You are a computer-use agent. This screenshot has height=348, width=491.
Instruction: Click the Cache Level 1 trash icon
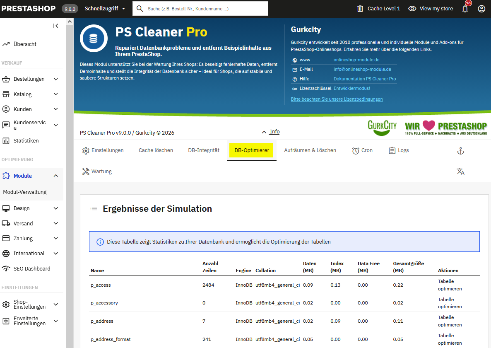click(360, 9)
